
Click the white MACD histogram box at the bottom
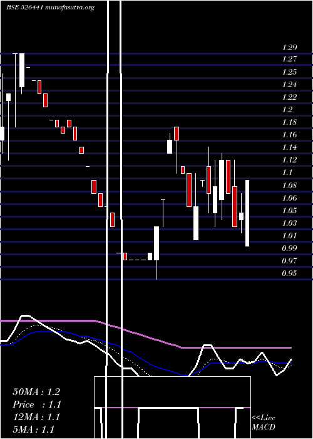click(172, 408)
